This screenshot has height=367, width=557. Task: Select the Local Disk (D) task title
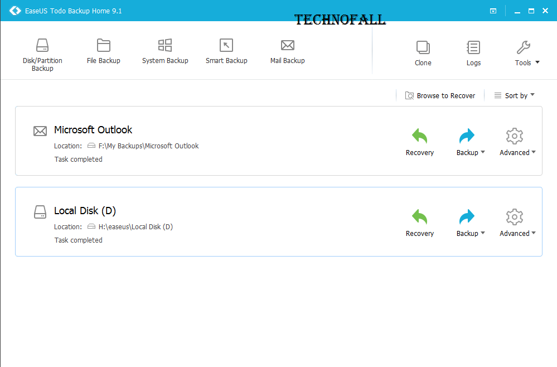(x=85, y=211)
